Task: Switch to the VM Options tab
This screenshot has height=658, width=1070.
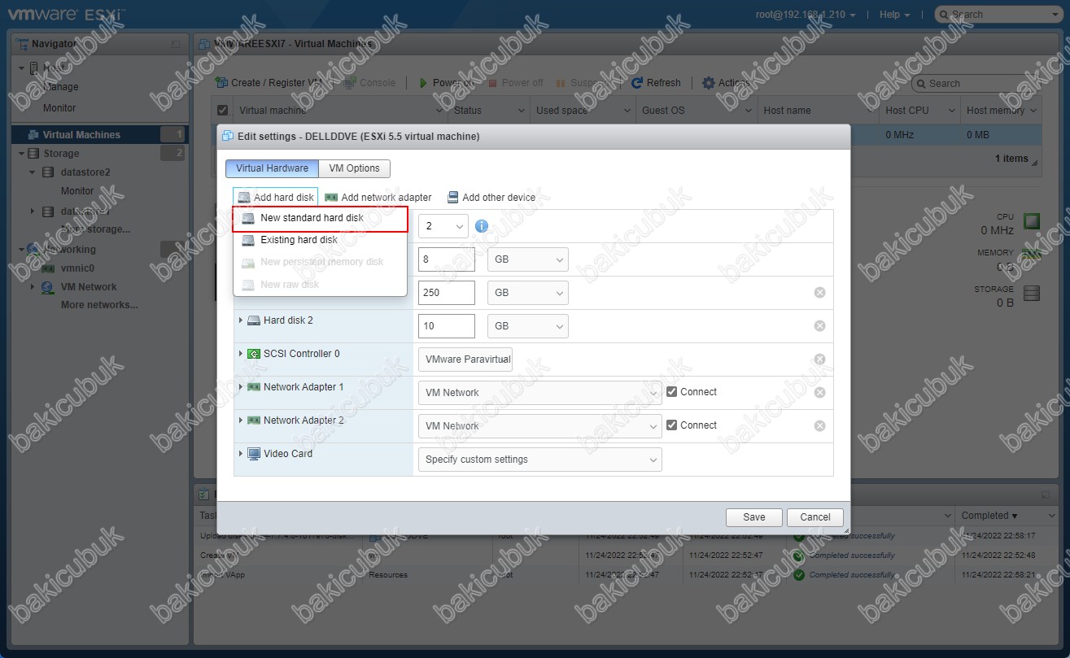Action: coord(354,168)
